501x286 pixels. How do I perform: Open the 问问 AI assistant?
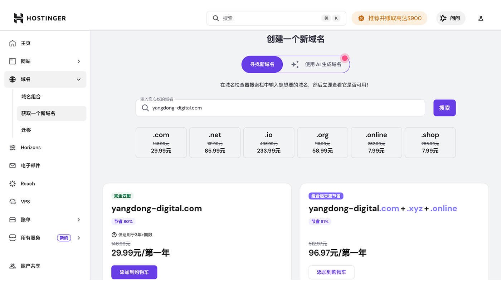(451, 18)
